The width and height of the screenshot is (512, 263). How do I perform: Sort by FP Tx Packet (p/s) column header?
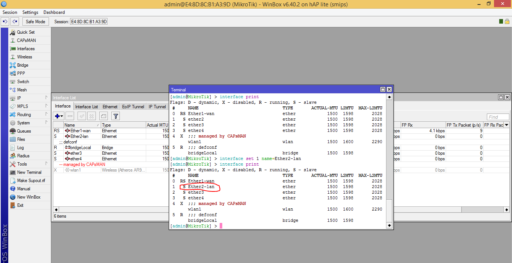click(464, 125)
